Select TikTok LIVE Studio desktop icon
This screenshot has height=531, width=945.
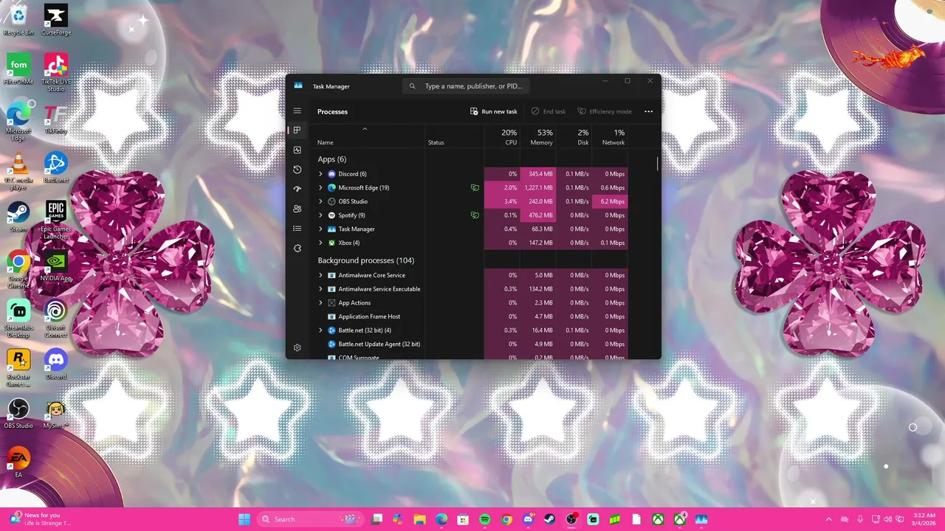55,72
